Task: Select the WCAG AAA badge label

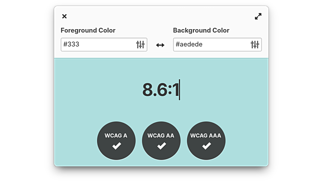Action: click(x=206, y=136)
